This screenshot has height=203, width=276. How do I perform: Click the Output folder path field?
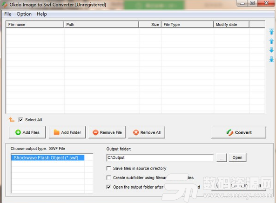(x=160, y=157)
